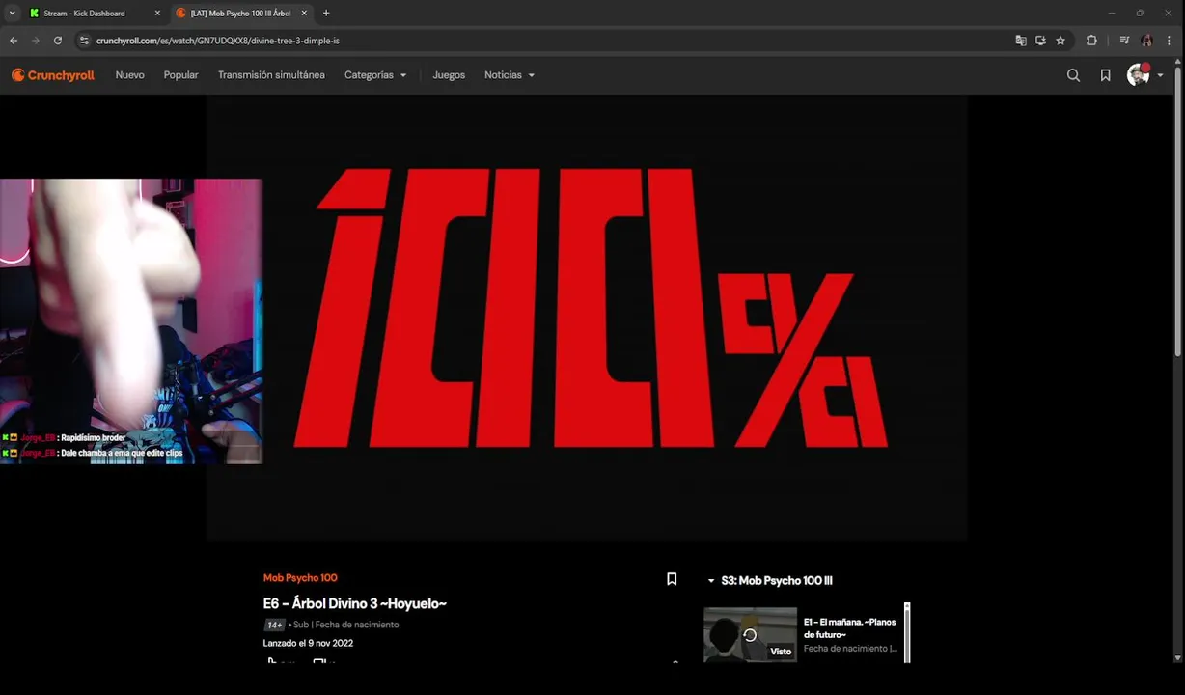Screen dimensions: 1185x695
Task: Select the episode title E6 - Árbol Divino 3 ~Hoyuelo~
Action: 355,604
